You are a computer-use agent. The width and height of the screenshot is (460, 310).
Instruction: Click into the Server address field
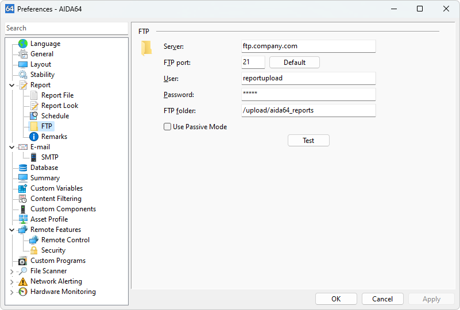coord(308,46)
